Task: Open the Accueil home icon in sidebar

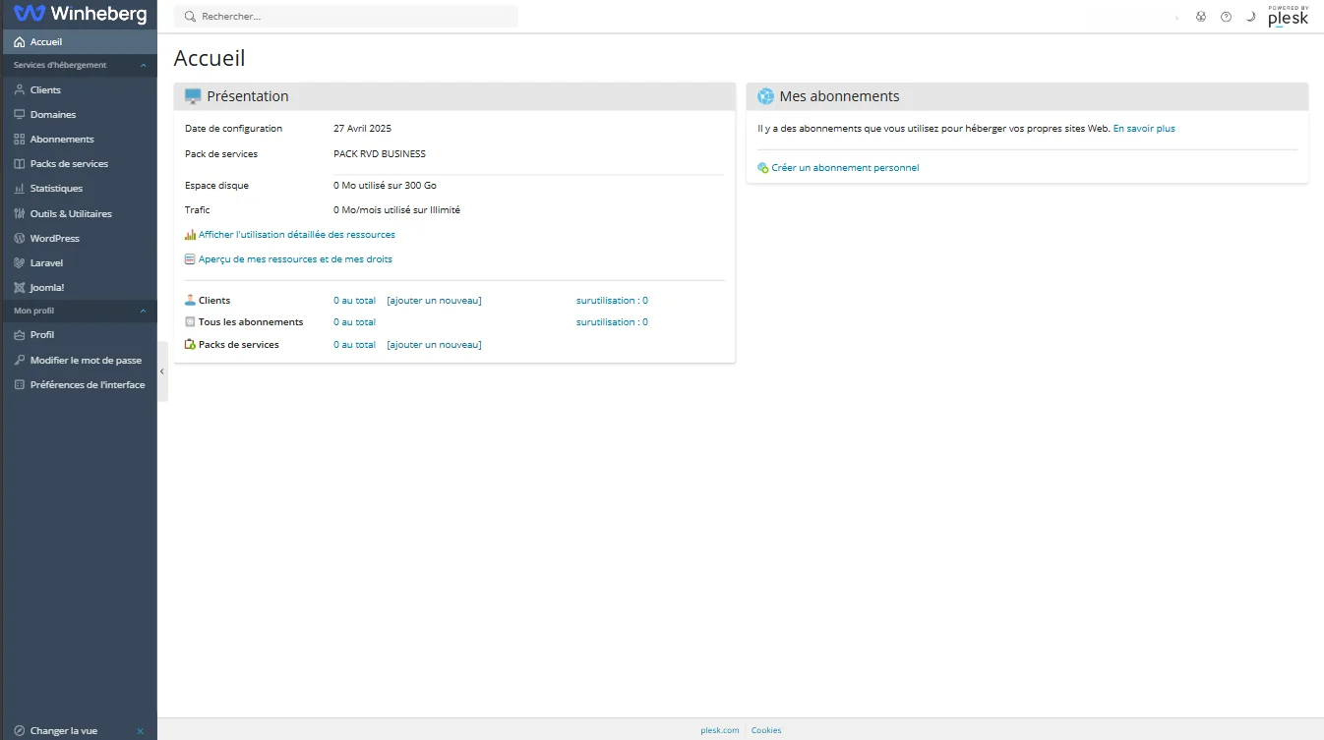Action: pyautogui.click(x=20, y=42)
